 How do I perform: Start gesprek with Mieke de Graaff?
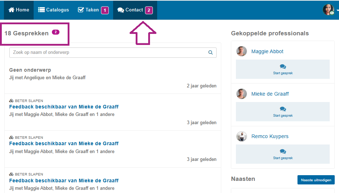(x=283, y=112)
